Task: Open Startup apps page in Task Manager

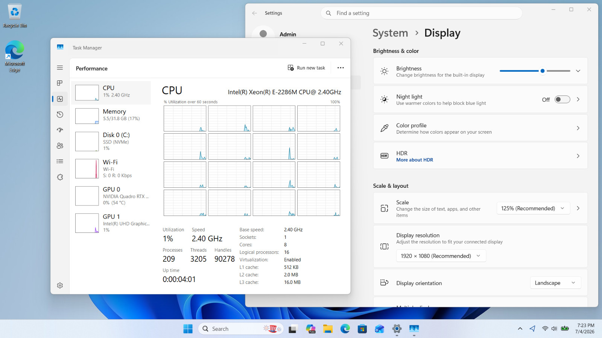Action: pos(60,130)
